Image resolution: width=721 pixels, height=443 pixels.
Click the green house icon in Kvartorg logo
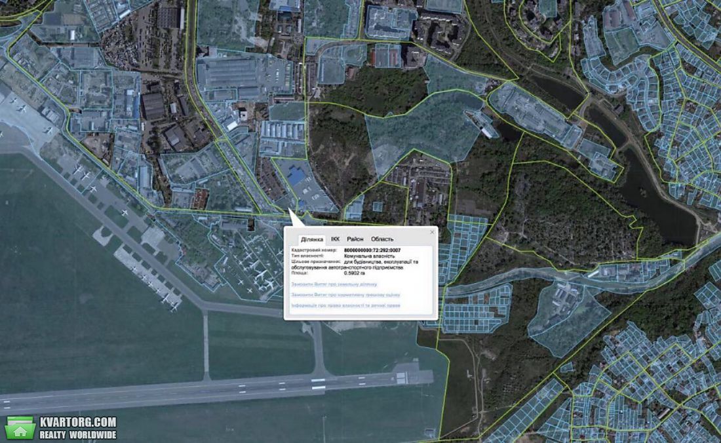pos(20,428)
